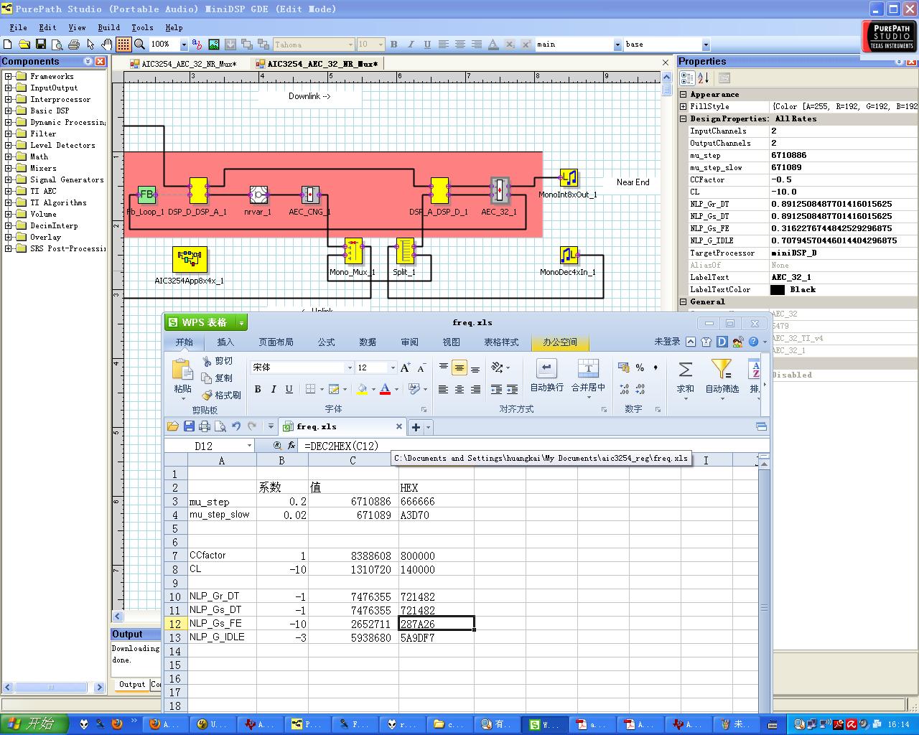Click the LabelTextColor black swatch
Viewport: 919px width, 735px height.
click(778, 290)
